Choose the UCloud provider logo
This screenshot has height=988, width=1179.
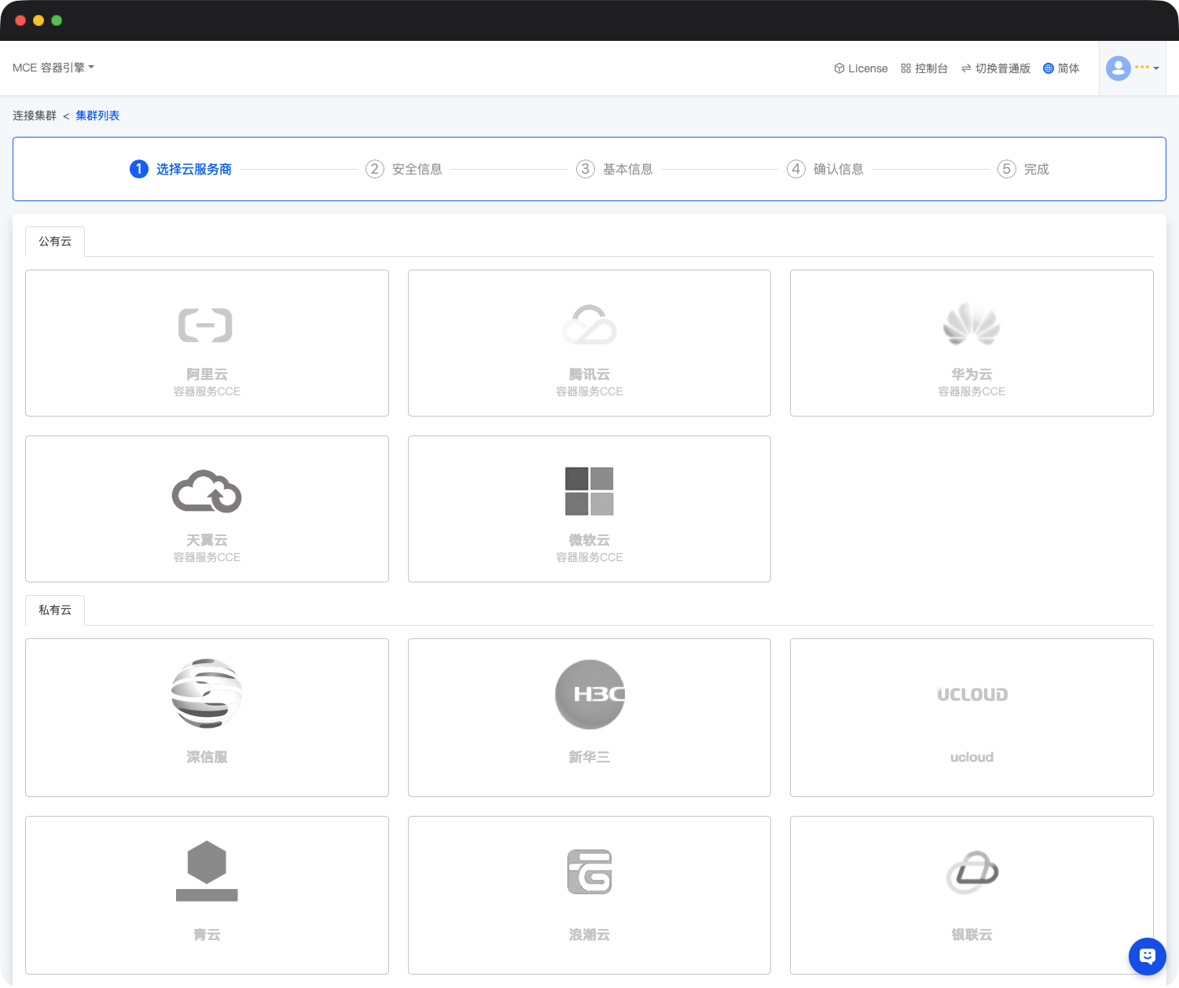971,694
